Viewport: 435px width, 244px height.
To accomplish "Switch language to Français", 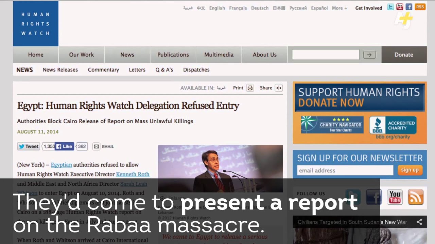I will [x=238, y=8].
